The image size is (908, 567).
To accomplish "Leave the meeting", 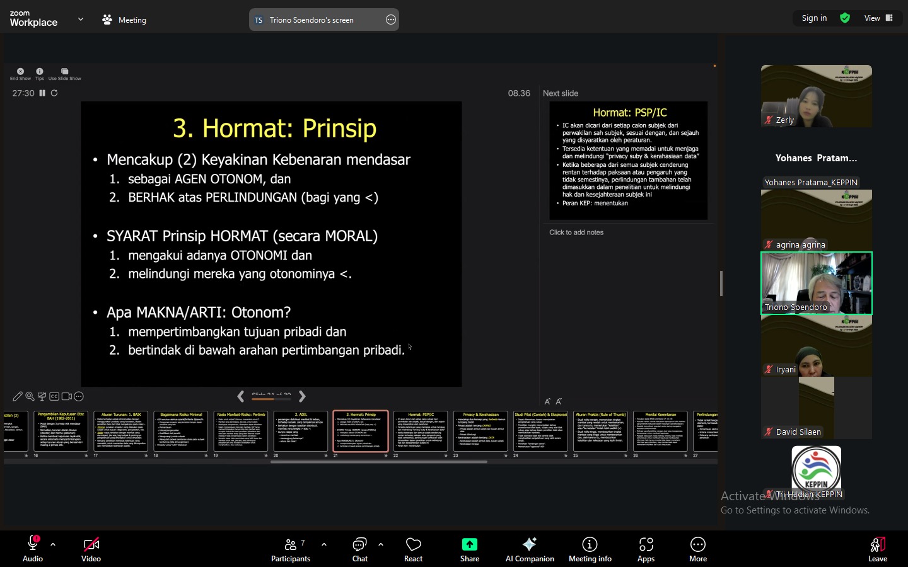I will [877, 548].
